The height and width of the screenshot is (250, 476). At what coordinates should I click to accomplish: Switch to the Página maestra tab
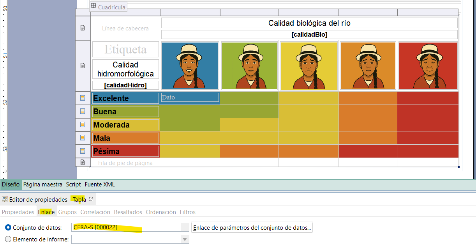point(42,184)
